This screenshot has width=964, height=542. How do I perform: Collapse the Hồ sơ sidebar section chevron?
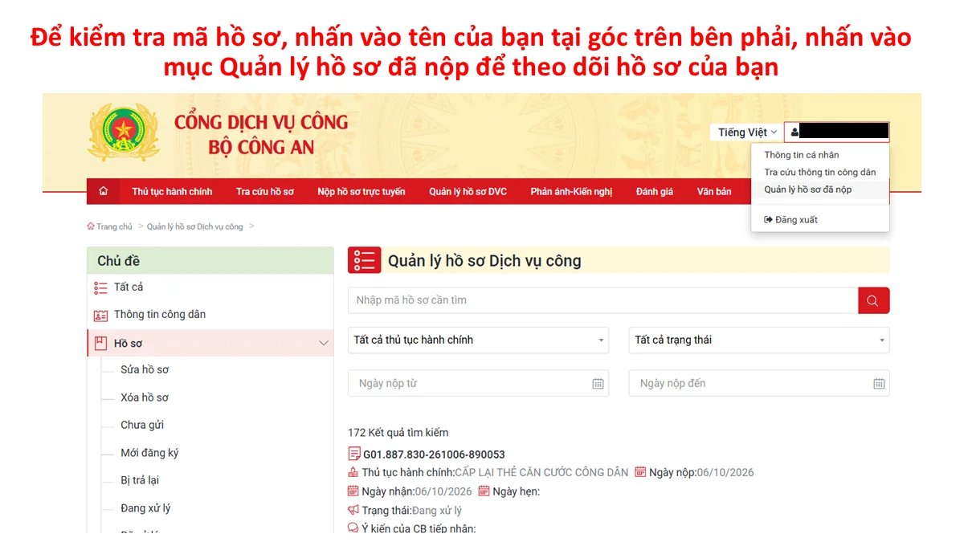[x=324, y=344]
